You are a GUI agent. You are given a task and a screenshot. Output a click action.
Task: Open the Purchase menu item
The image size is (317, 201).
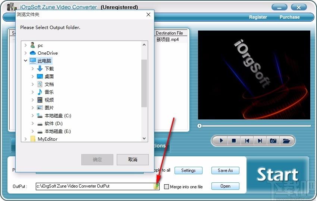[289, 17]
